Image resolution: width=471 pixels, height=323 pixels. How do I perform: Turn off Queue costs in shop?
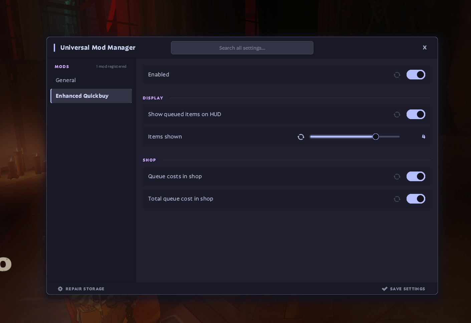click(x=416, y=176)
